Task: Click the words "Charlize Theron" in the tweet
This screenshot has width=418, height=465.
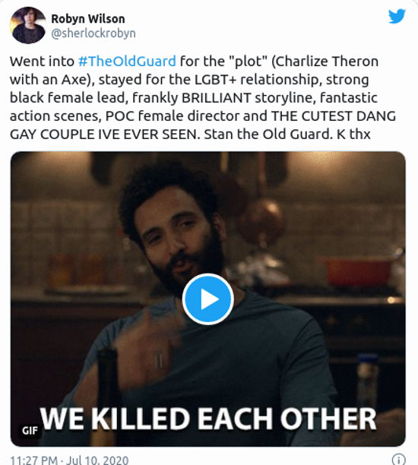Action: pyautogui.click(x=328, y=62)
